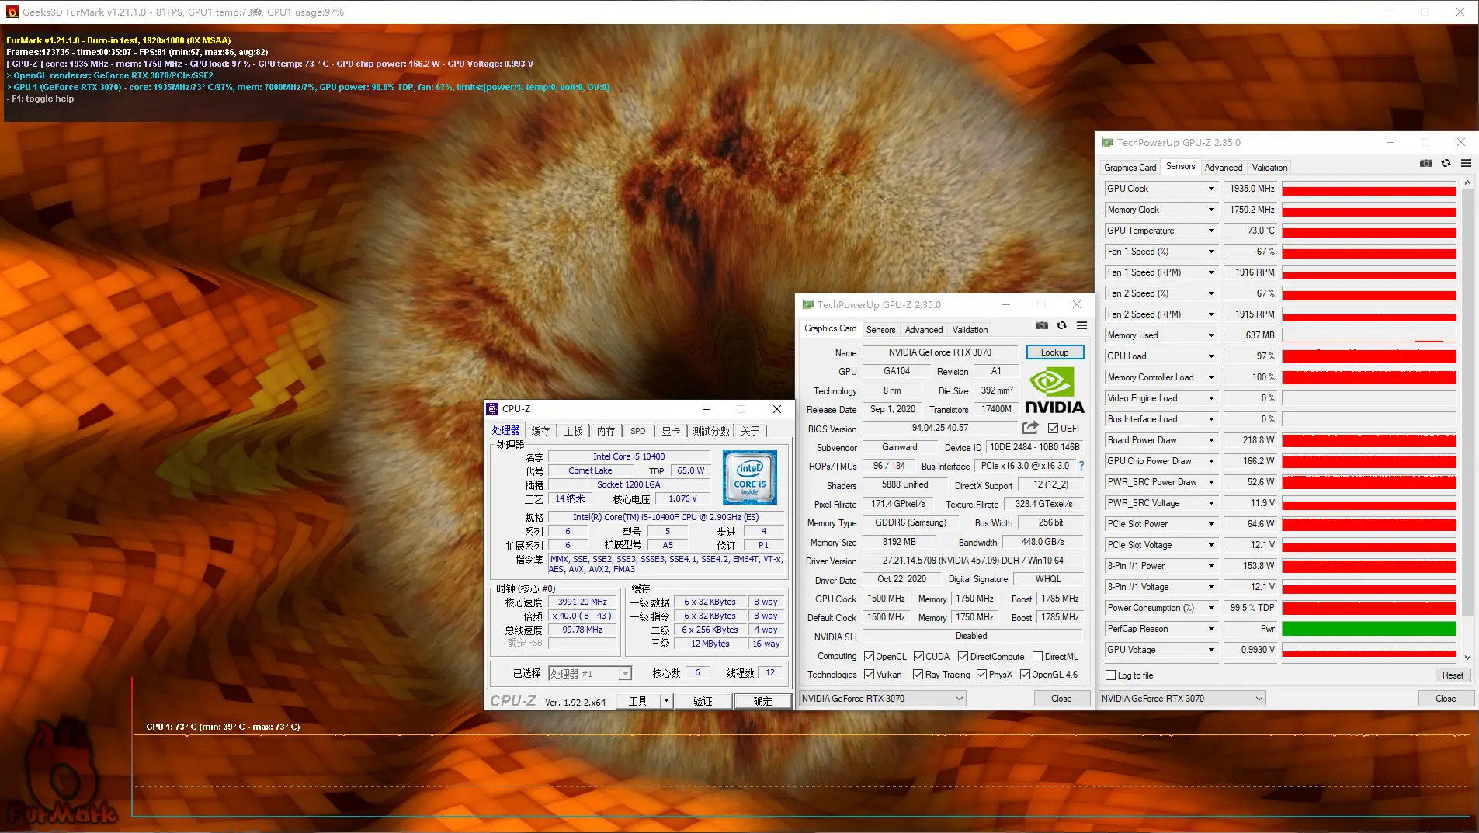Image resolution: width=1479 pixels, height=833 pixels.
Task: Click the CPU-Z title bar icon
Action: click(x=492, y=409)
